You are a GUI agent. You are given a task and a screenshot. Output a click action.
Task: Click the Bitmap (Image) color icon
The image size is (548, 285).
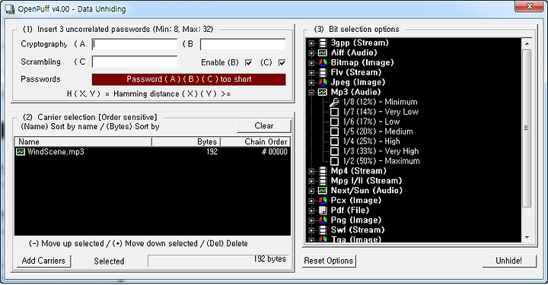point(323,63)
